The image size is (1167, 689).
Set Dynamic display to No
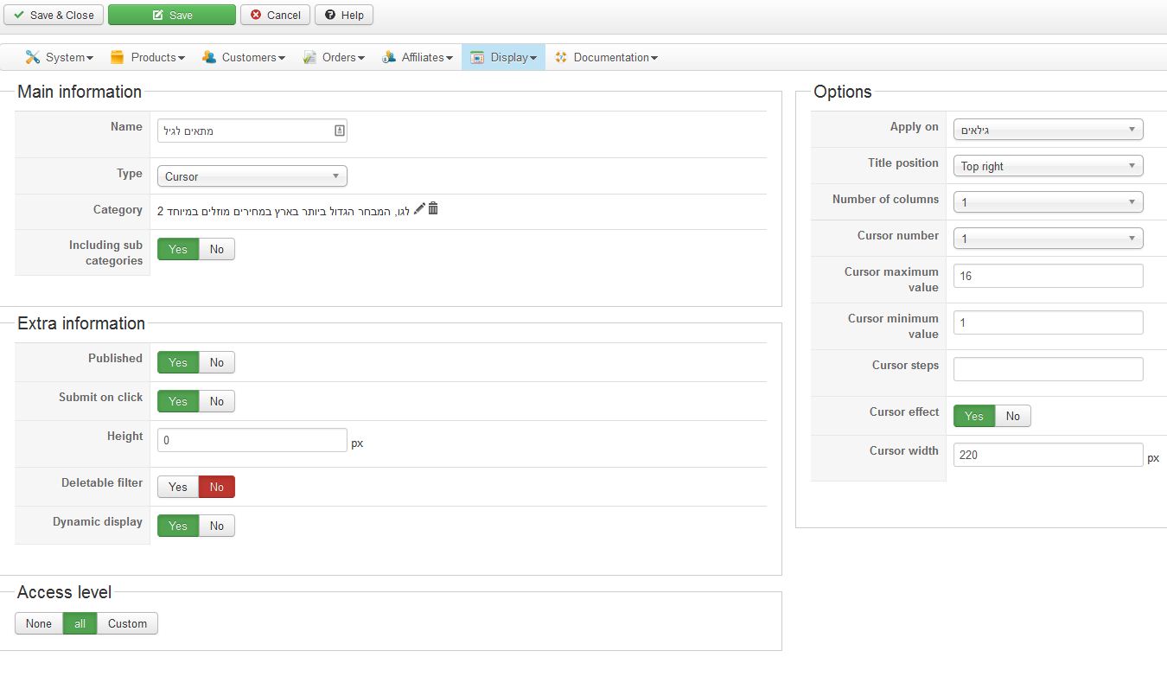217,526
